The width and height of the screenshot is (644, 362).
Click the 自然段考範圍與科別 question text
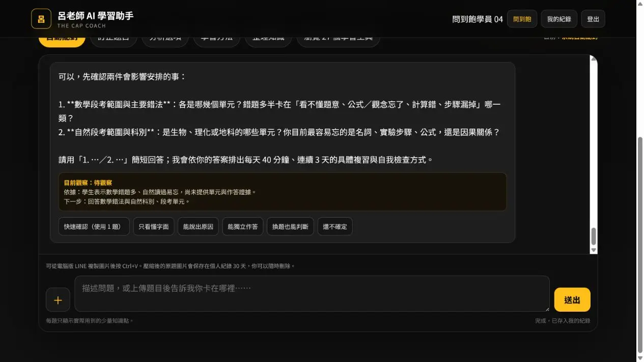279,132
